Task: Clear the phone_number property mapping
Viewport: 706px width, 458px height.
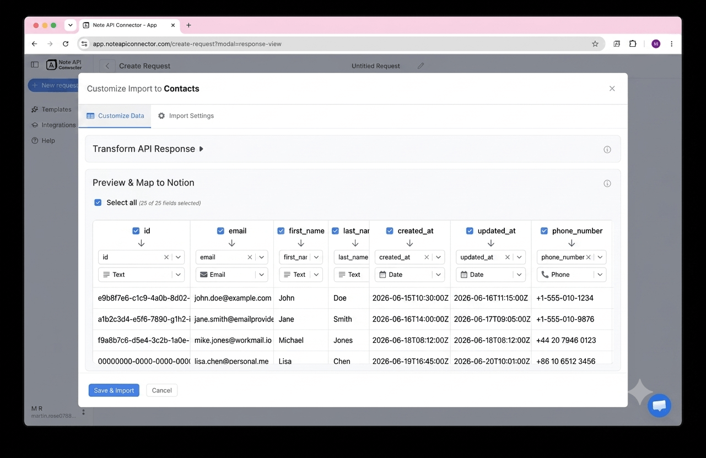Action: tap(589, 257)
